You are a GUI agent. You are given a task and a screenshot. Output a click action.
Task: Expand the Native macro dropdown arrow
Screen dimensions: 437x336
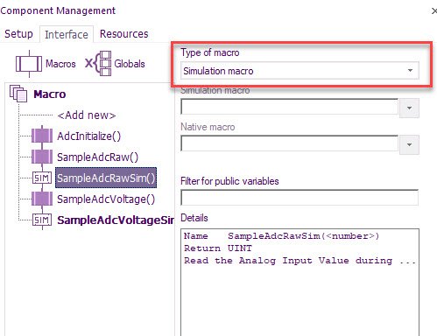(409, 144)
